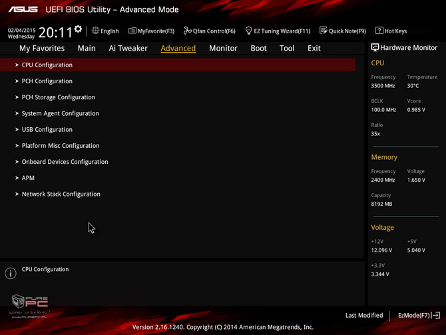Expand the USB Configuration item
446x335 pixels.
47,129
